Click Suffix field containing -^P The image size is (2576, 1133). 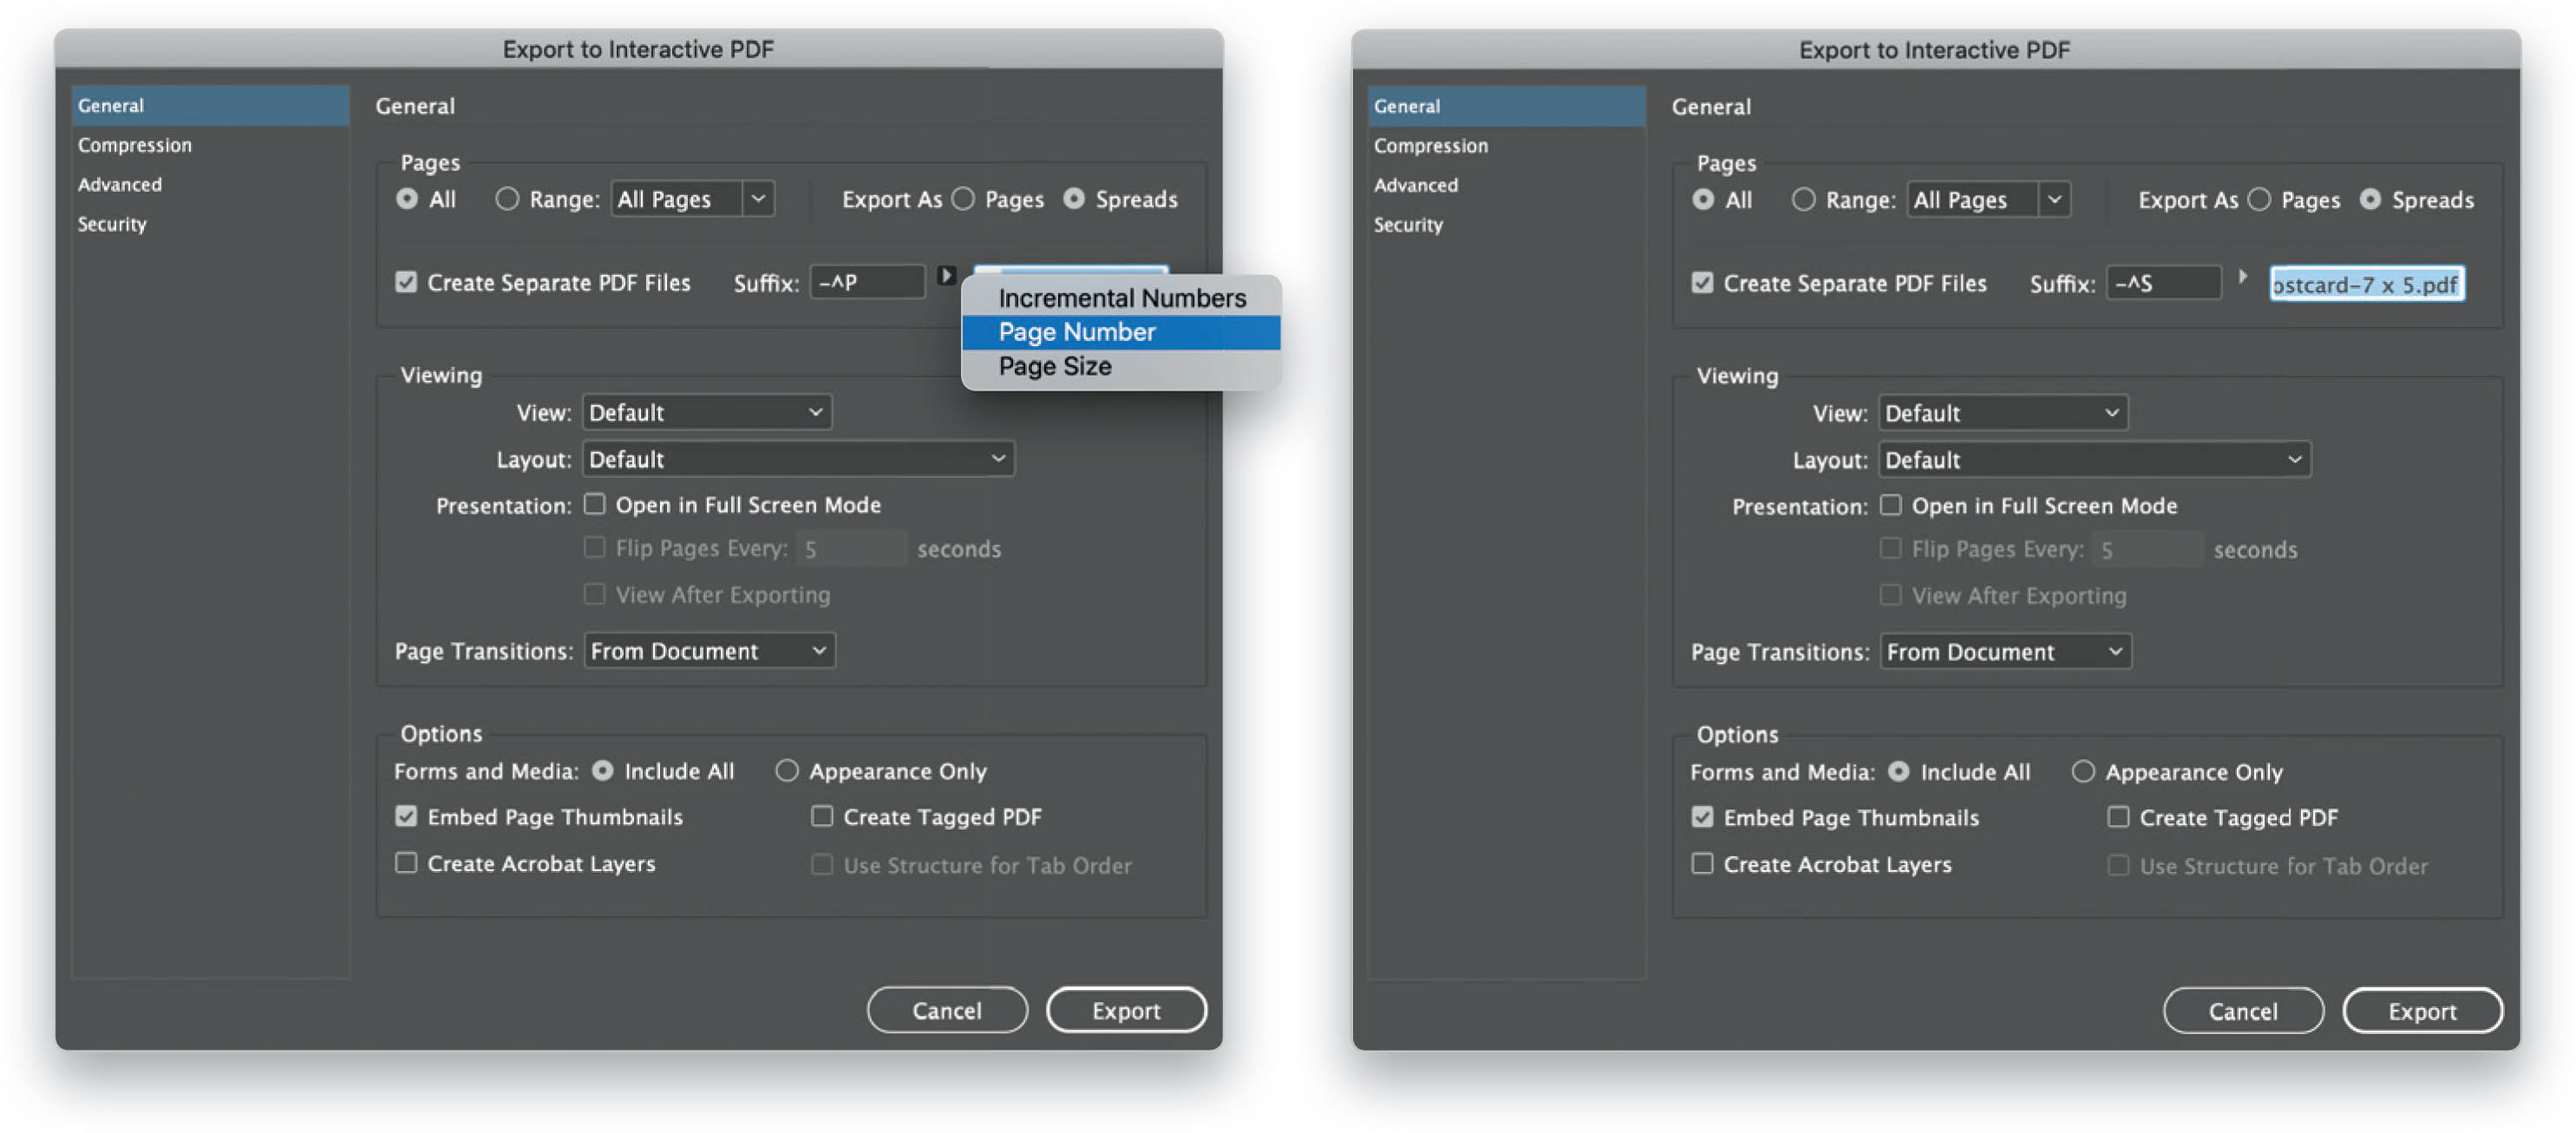tap(868, 282)
